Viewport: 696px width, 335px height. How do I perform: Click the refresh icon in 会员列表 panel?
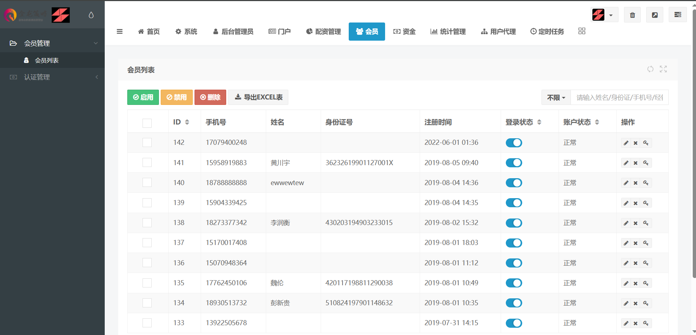pos(650,69)
